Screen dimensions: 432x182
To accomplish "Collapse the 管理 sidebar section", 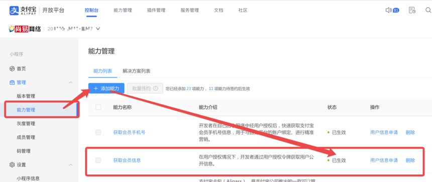I will [x=70, y=82].
